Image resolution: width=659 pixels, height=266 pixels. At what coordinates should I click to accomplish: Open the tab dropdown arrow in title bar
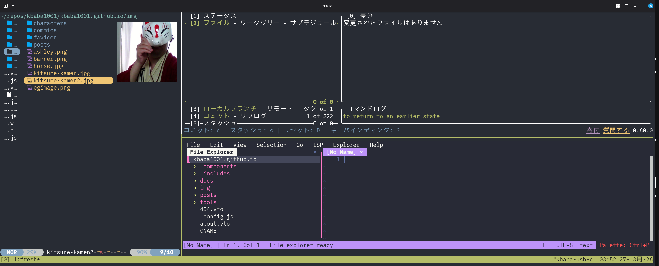click(13, 6)
